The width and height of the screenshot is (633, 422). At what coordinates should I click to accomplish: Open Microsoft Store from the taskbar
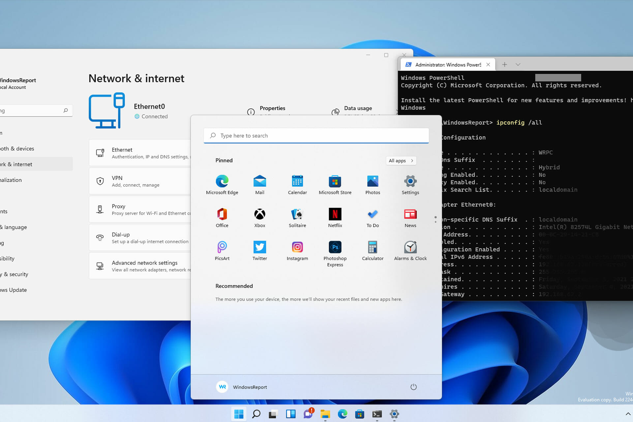(x=360, y=414)
